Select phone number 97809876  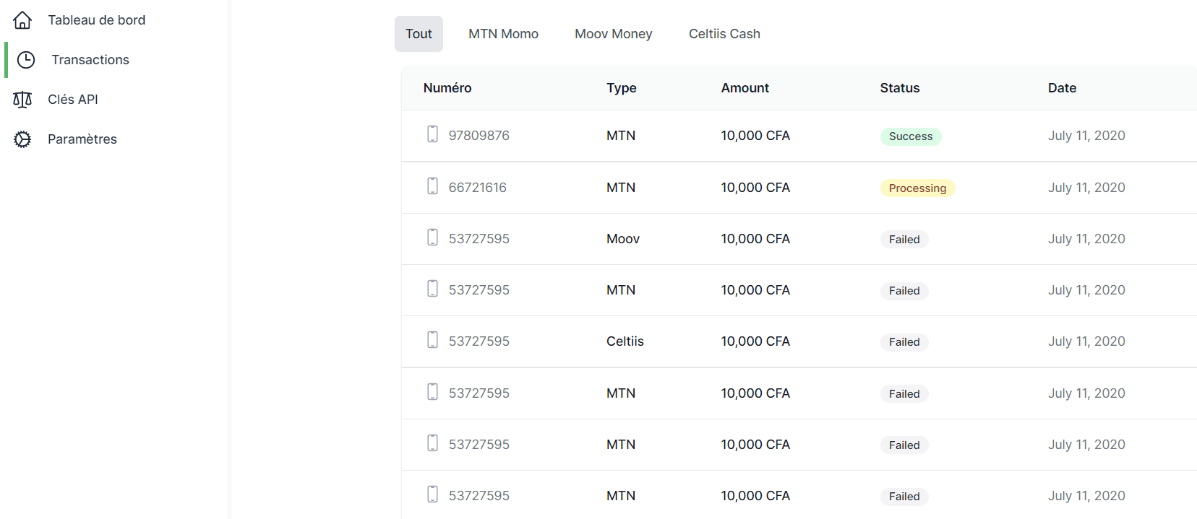479,136
